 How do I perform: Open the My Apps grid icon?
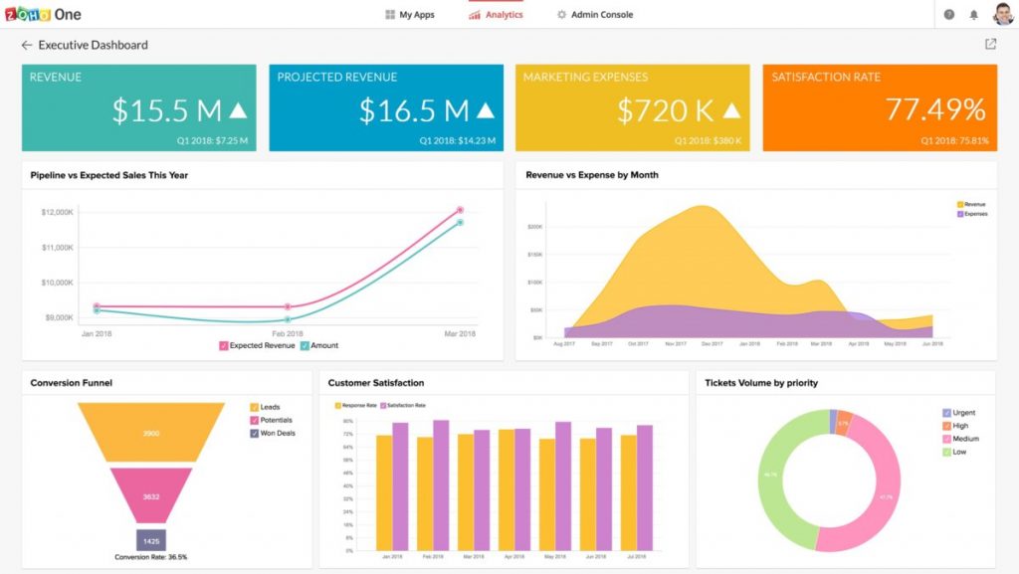click(x=388, y=14)
